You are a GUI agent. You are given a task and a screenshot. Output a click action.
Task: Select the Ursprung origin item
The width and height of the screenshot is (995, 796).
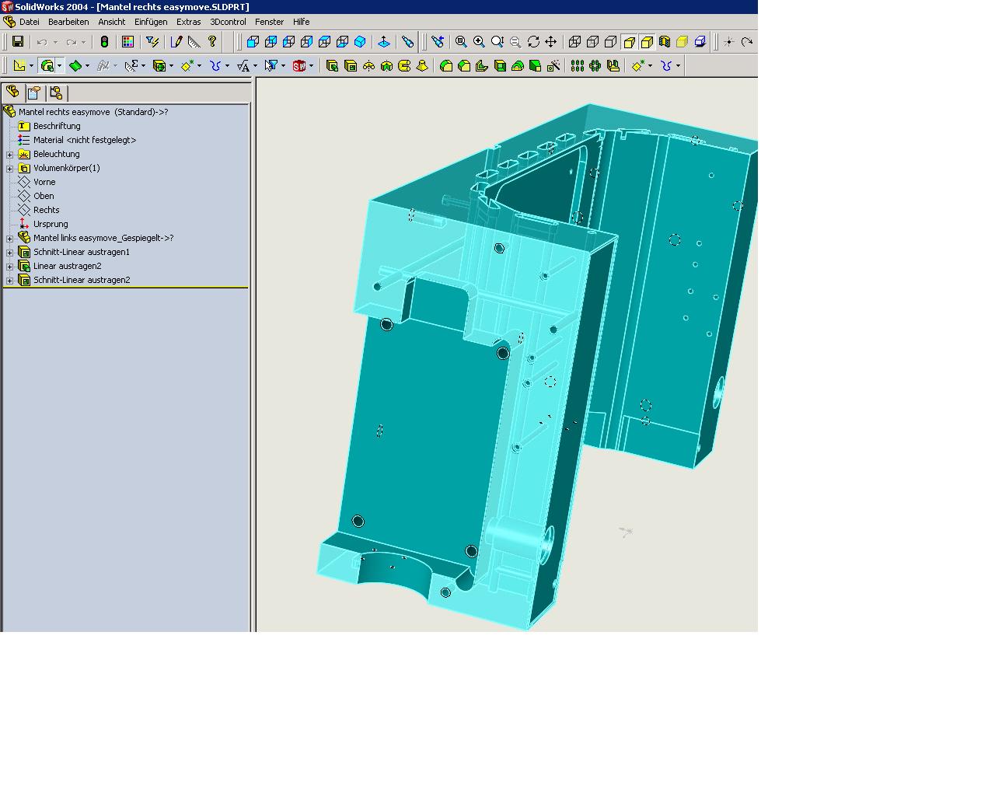(51, 224)
